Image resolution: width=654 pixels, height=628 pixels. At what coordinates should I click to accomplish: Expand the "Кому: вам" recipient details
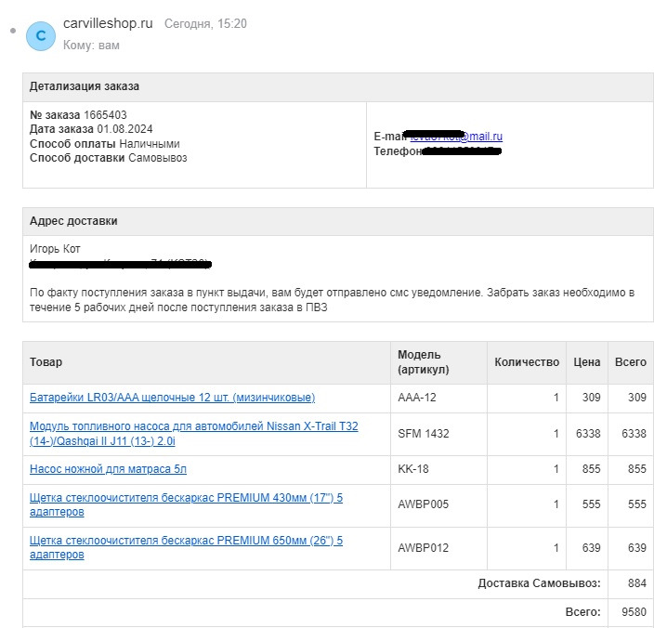[x=91, y=45]
